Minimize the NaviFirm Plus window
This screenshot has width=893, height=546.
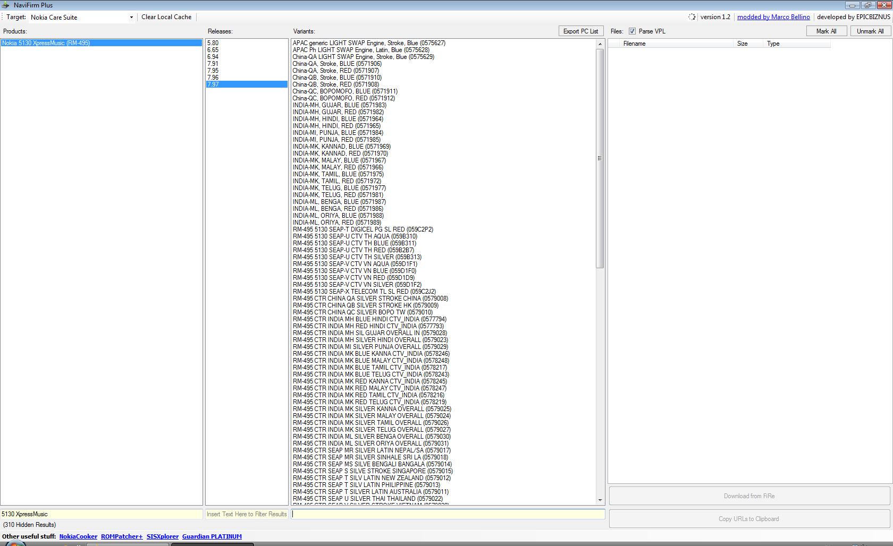[853, 5]
